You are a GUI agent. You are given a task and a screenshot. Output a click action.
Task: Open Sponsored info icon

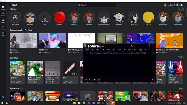(x=22, y=88)
